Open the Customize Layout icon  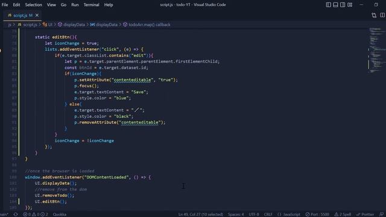click(x=350, y=5)
